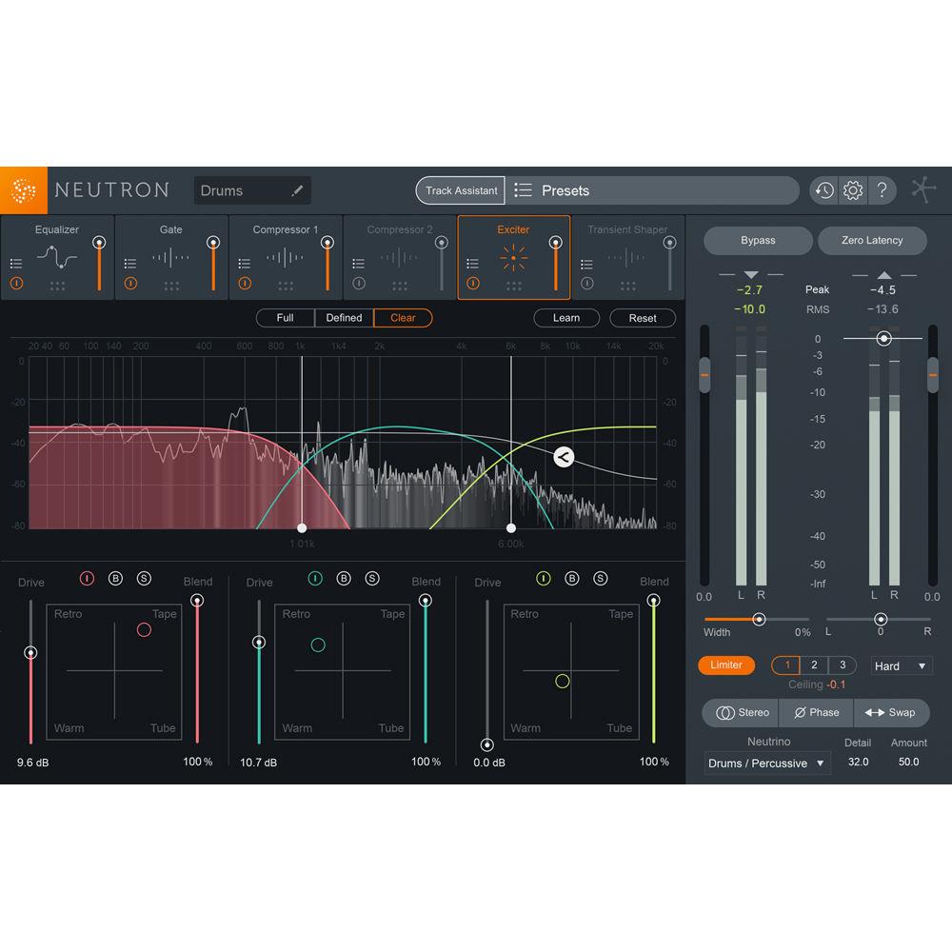
Task: Enable the Compressor 2 power toggle
Action: (359, 283)
